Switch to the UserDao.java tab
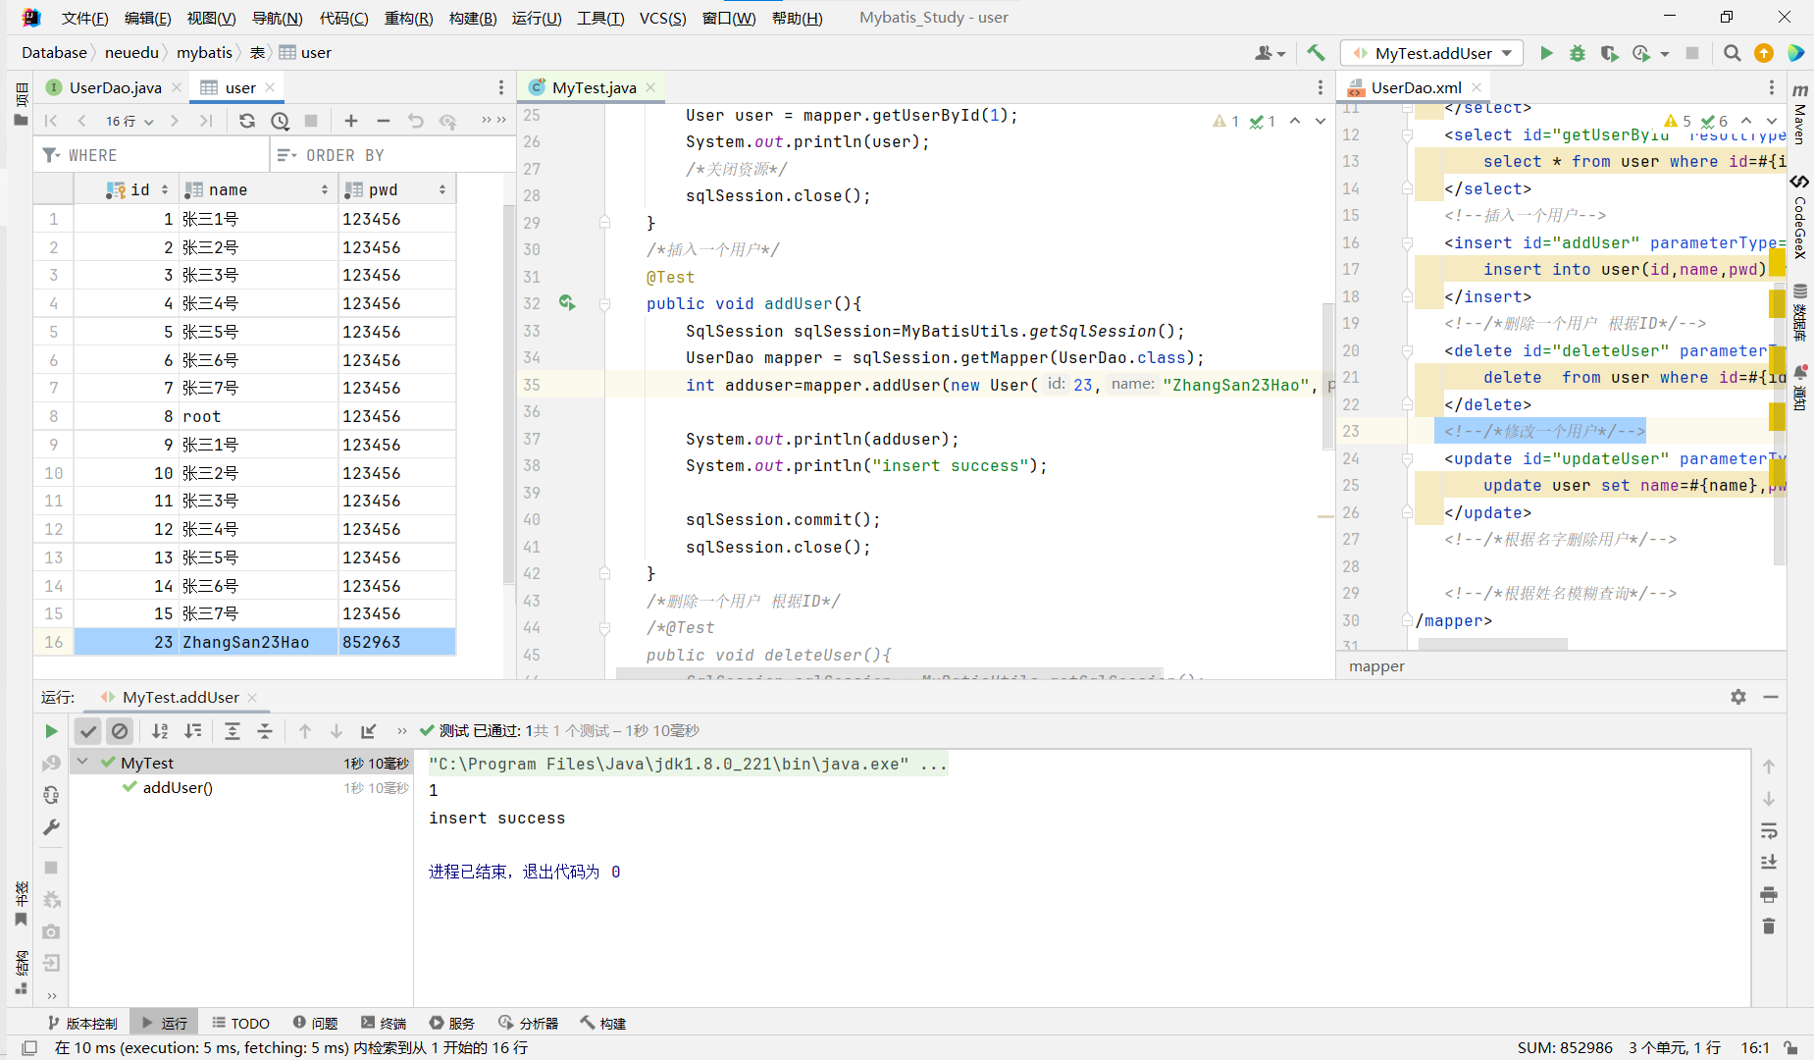The height and width of the screenshot is (1060, 1814). [x=115, y=87]
